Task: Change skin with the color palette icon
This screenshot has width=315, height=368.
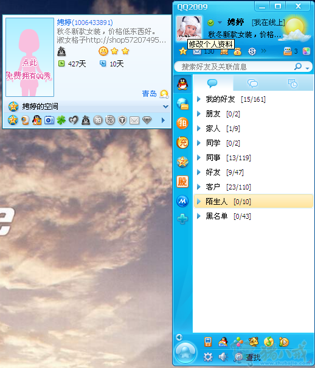Action: [306, 51]
